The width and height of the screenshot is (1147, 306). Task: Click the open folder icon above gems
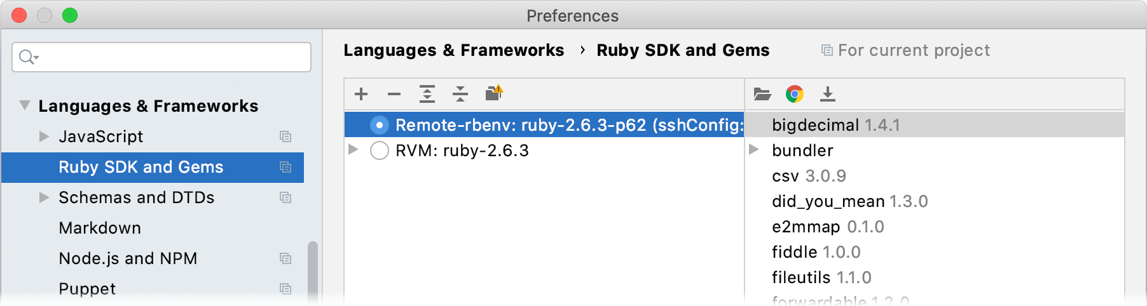click(x=762, y=94)
